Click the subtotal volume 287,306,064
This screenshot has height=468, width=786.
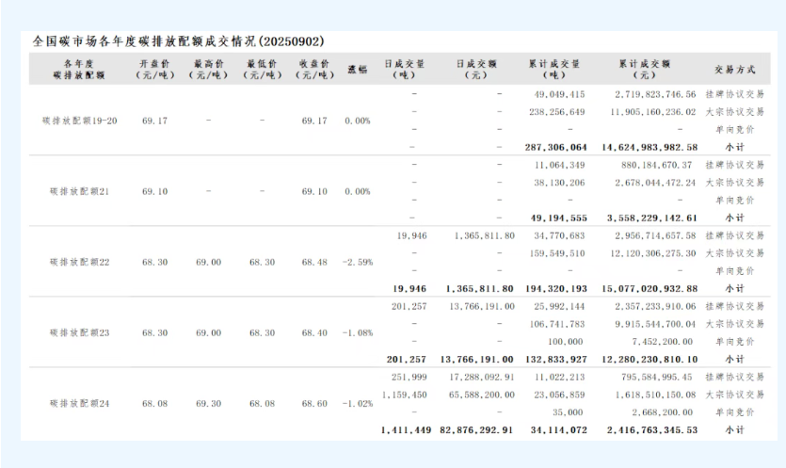553,148
